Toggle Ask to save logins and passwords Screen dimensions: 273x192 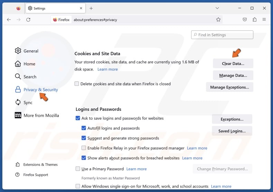[78, 118]
